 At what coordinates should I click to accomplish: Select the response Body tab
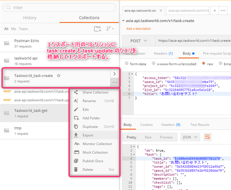click(x=128, y=125)
